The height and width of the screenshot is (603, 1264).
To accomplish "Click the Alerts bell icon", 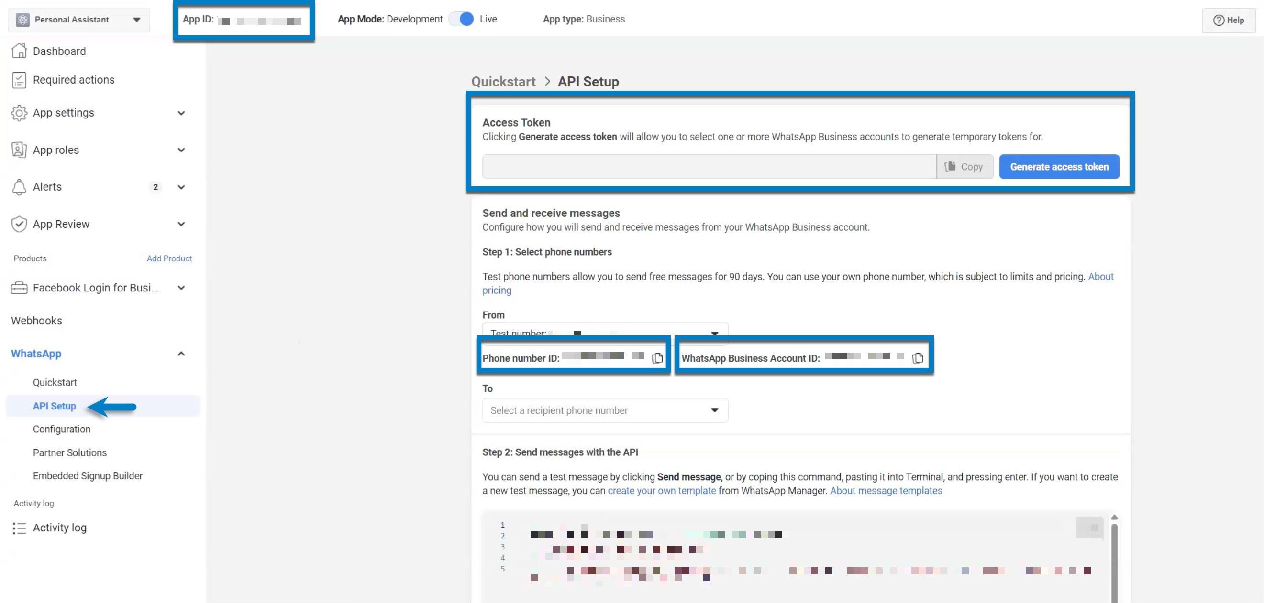I will (19, 187).
